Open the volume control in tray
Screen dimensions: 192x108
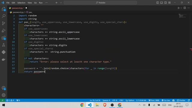[144, 105]
